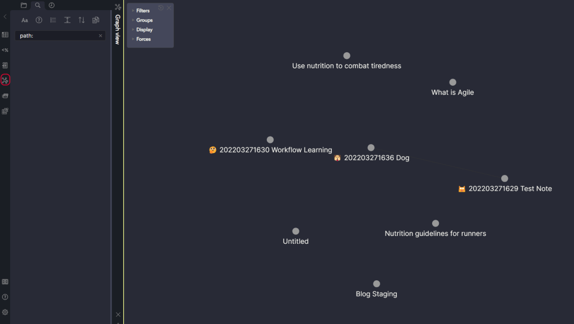Open the vault switcher icon near the bottom
Image resolution: width=574 pixels, height=324 pixels.
coord(4,281)
